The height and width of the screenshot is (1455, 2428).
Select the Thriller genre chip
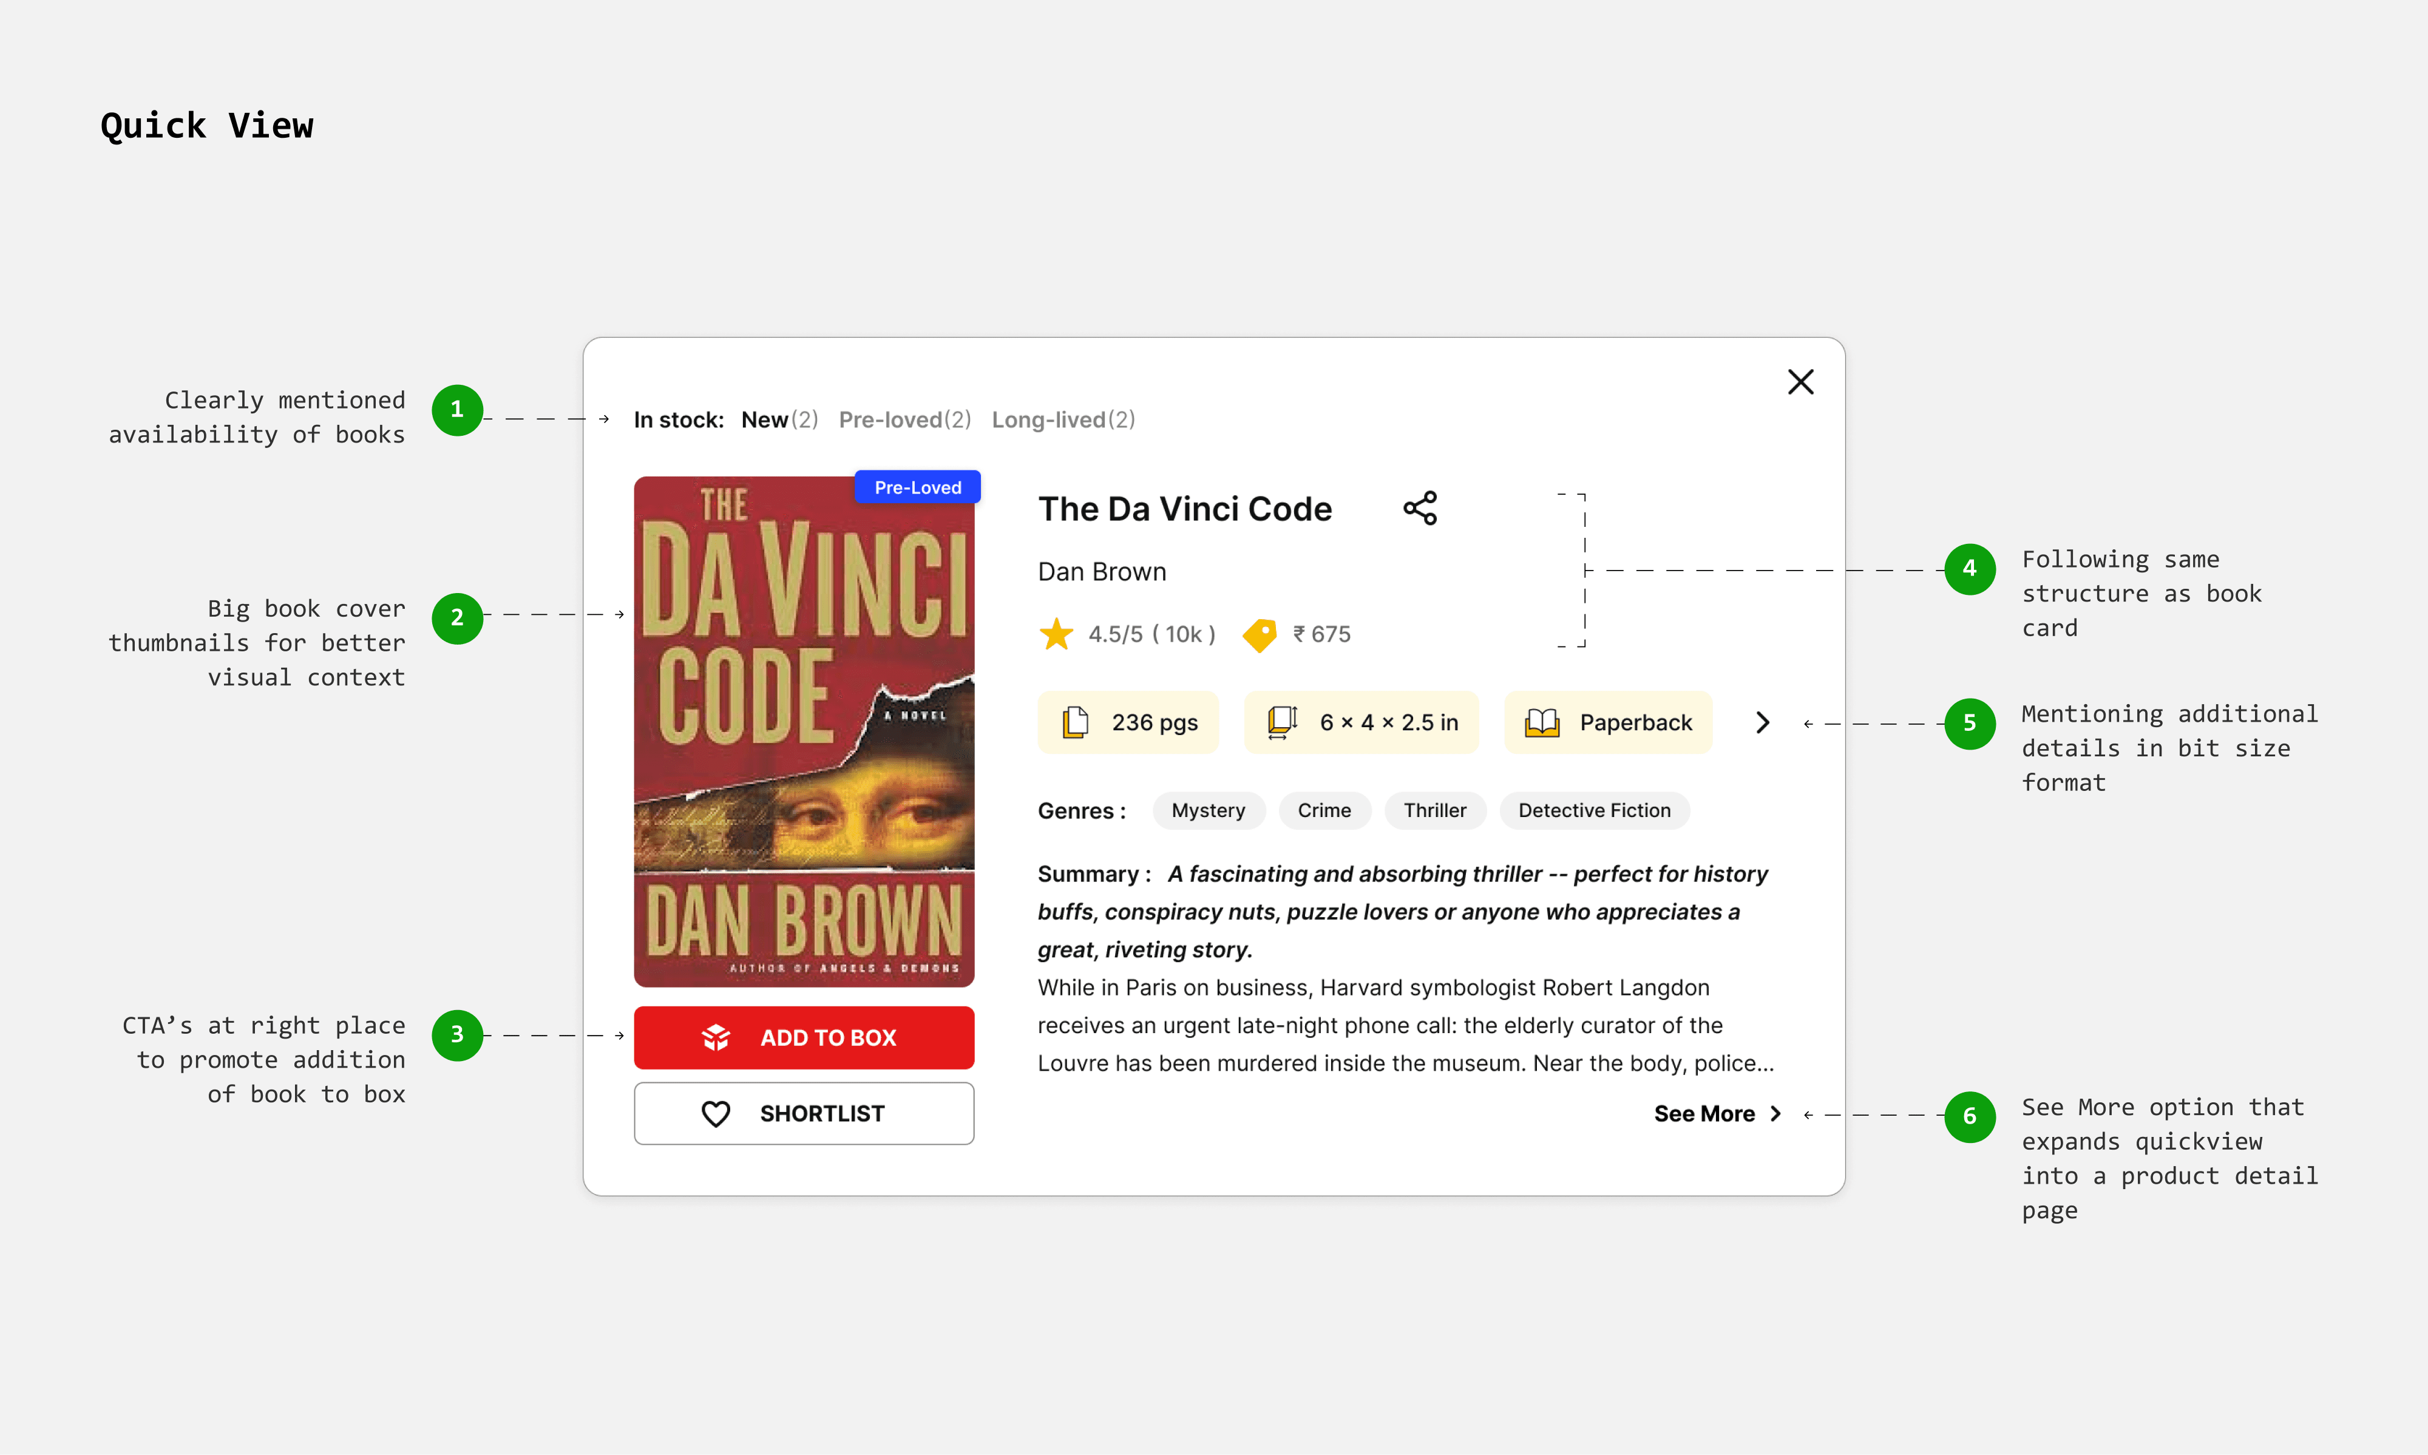click(1435, 811)
